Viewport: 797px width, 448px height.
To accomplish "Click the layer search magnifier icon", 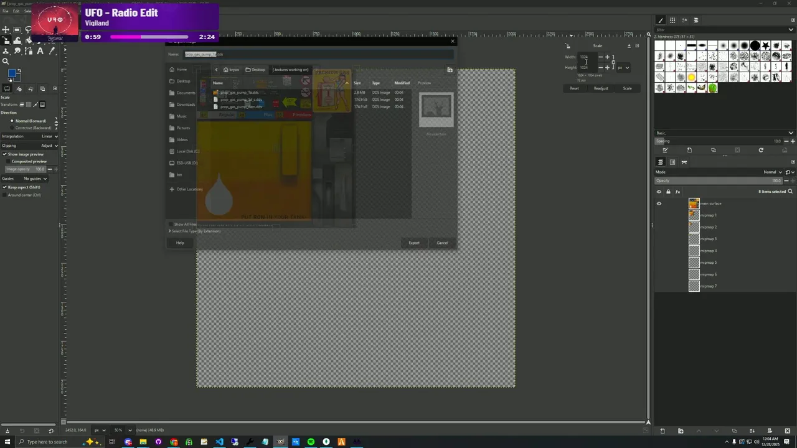I will pyautogui.click(x=790, y=191).
